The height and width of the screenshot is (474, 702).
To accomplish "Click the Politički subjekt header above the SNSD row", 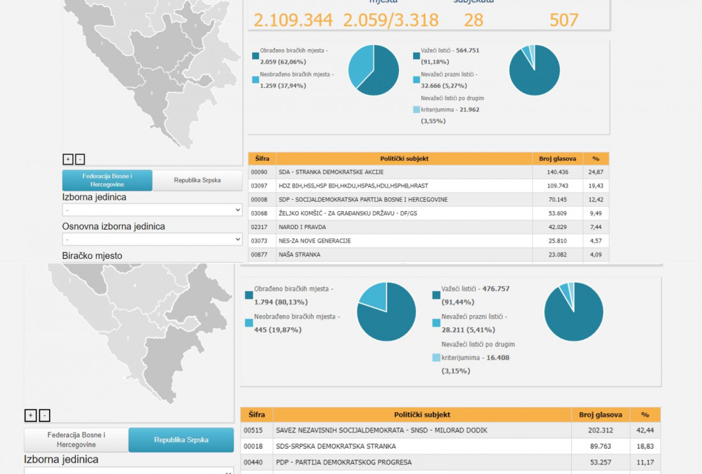I will click(422, 415).
